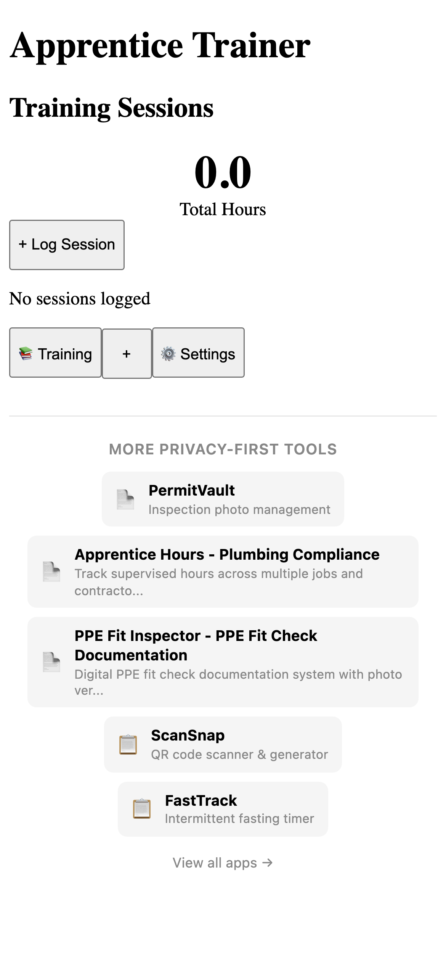446x966 pixels.
Task: Open the FastTrack fasting timer app
Action: 223,809
